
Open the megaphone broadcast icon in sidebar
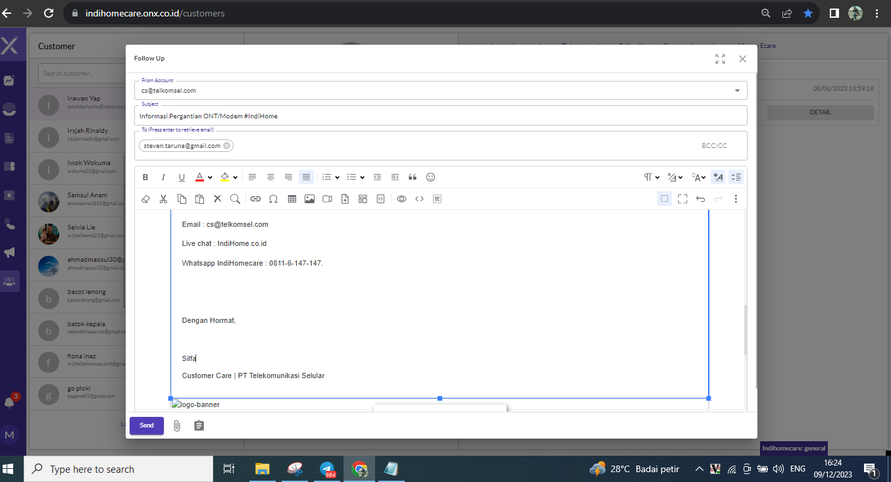pos(10,253)
